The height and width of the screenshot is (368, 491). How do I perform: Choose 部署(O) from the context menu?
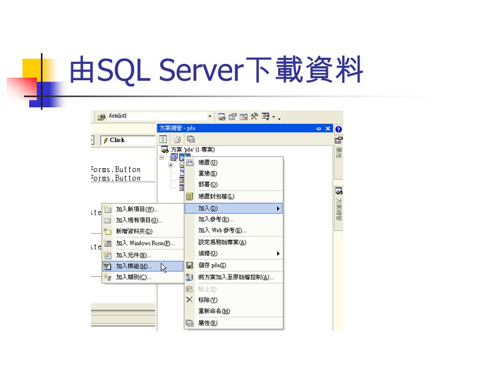point(233,185)
